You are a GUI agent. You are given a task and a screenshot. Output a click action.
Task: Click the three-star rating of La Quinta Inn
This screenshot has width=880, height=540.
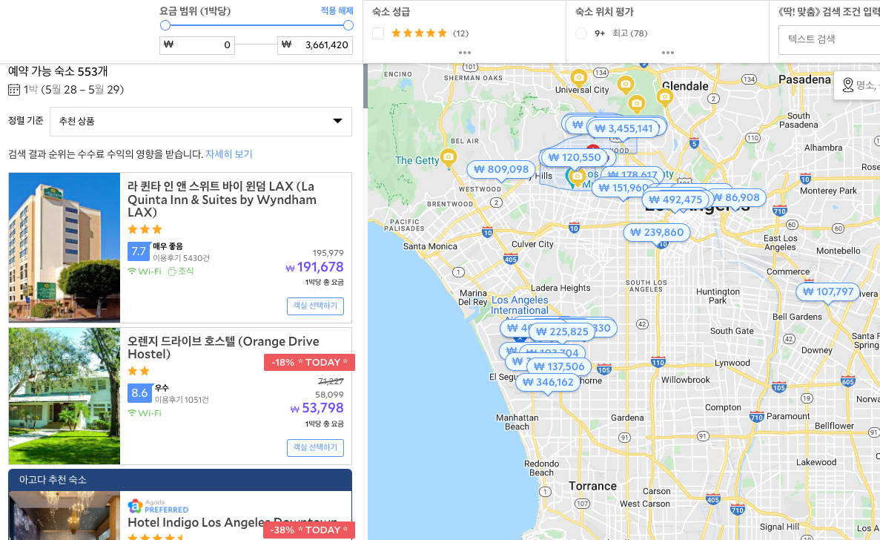[145, 229]
